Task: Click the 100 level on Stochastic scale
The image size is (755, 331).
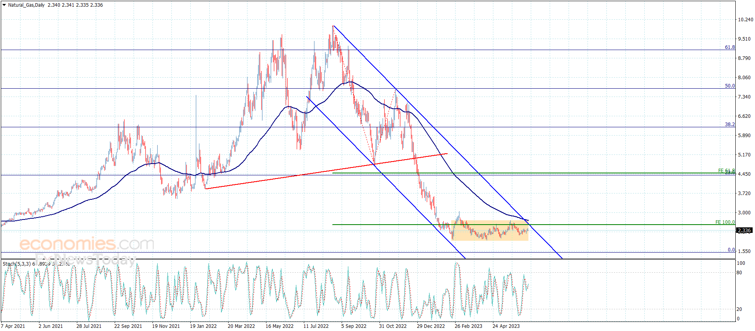Action: (741, 263)
